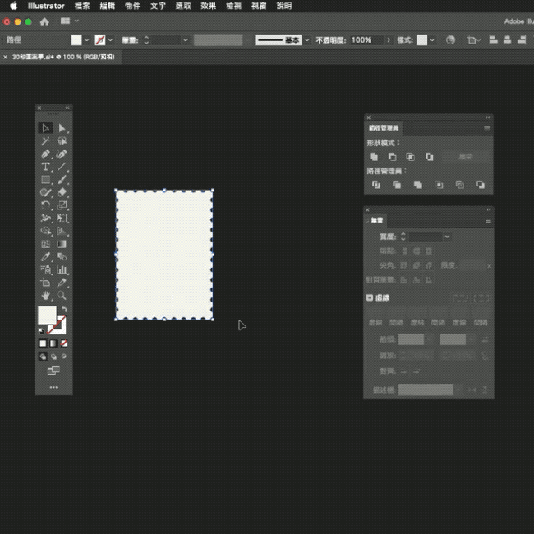Open the stroke profile dropdown in control bar
This screenshot has width=534, height=534.
pos(307,39)
